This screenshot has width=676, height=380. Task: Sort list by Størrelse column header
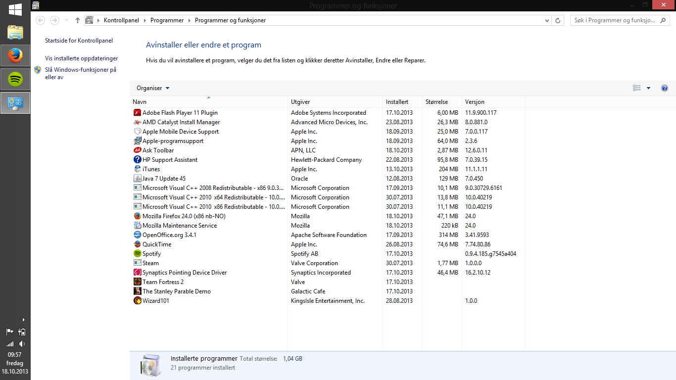436,102
